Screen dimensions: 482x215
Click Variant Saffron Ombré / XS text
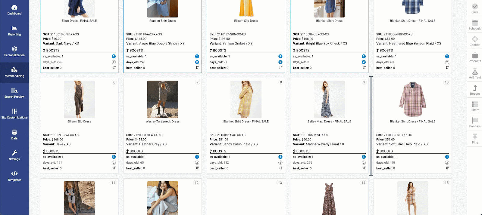[231, 44]
